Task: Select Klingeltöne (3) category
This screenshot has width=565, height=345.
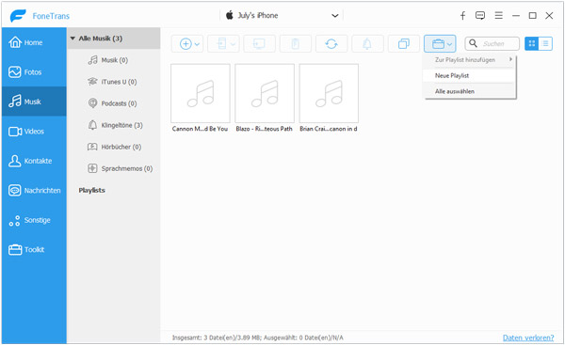Action: 114,125
